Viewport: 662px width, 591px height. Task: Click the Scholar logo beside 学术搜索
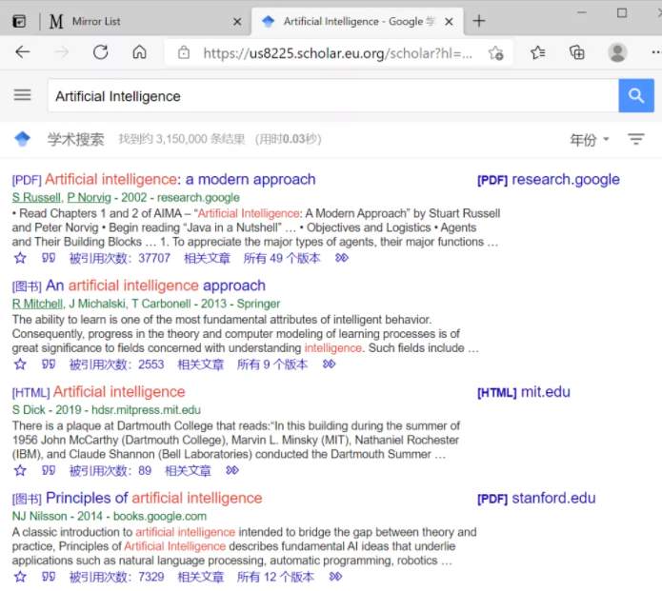coord(22,139)
